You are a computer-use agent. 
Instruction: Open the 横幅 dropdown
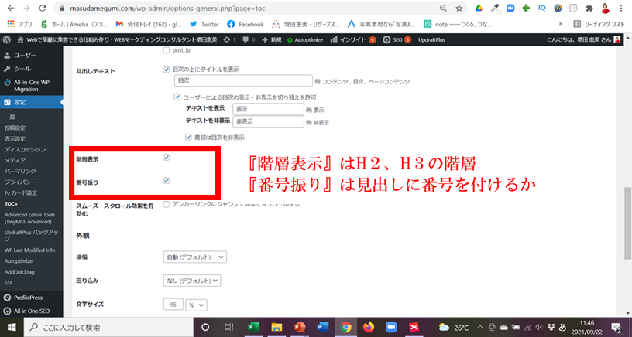pyautogui.click(x=195, y=257)
